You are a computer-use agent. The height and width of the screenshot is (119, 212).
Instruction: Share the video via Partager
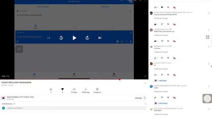(x=74, y=90)
